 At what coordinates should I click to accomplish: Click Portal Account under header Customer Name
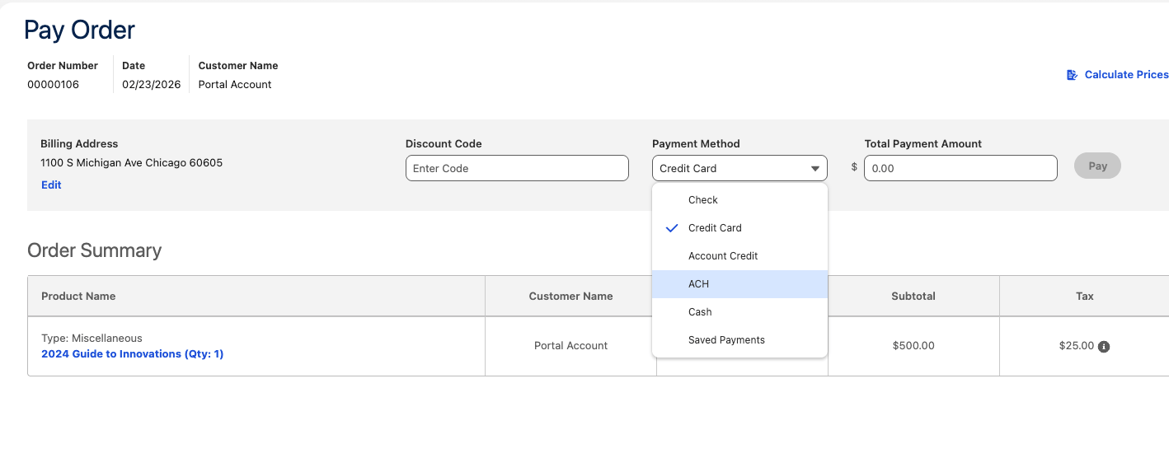235,85
